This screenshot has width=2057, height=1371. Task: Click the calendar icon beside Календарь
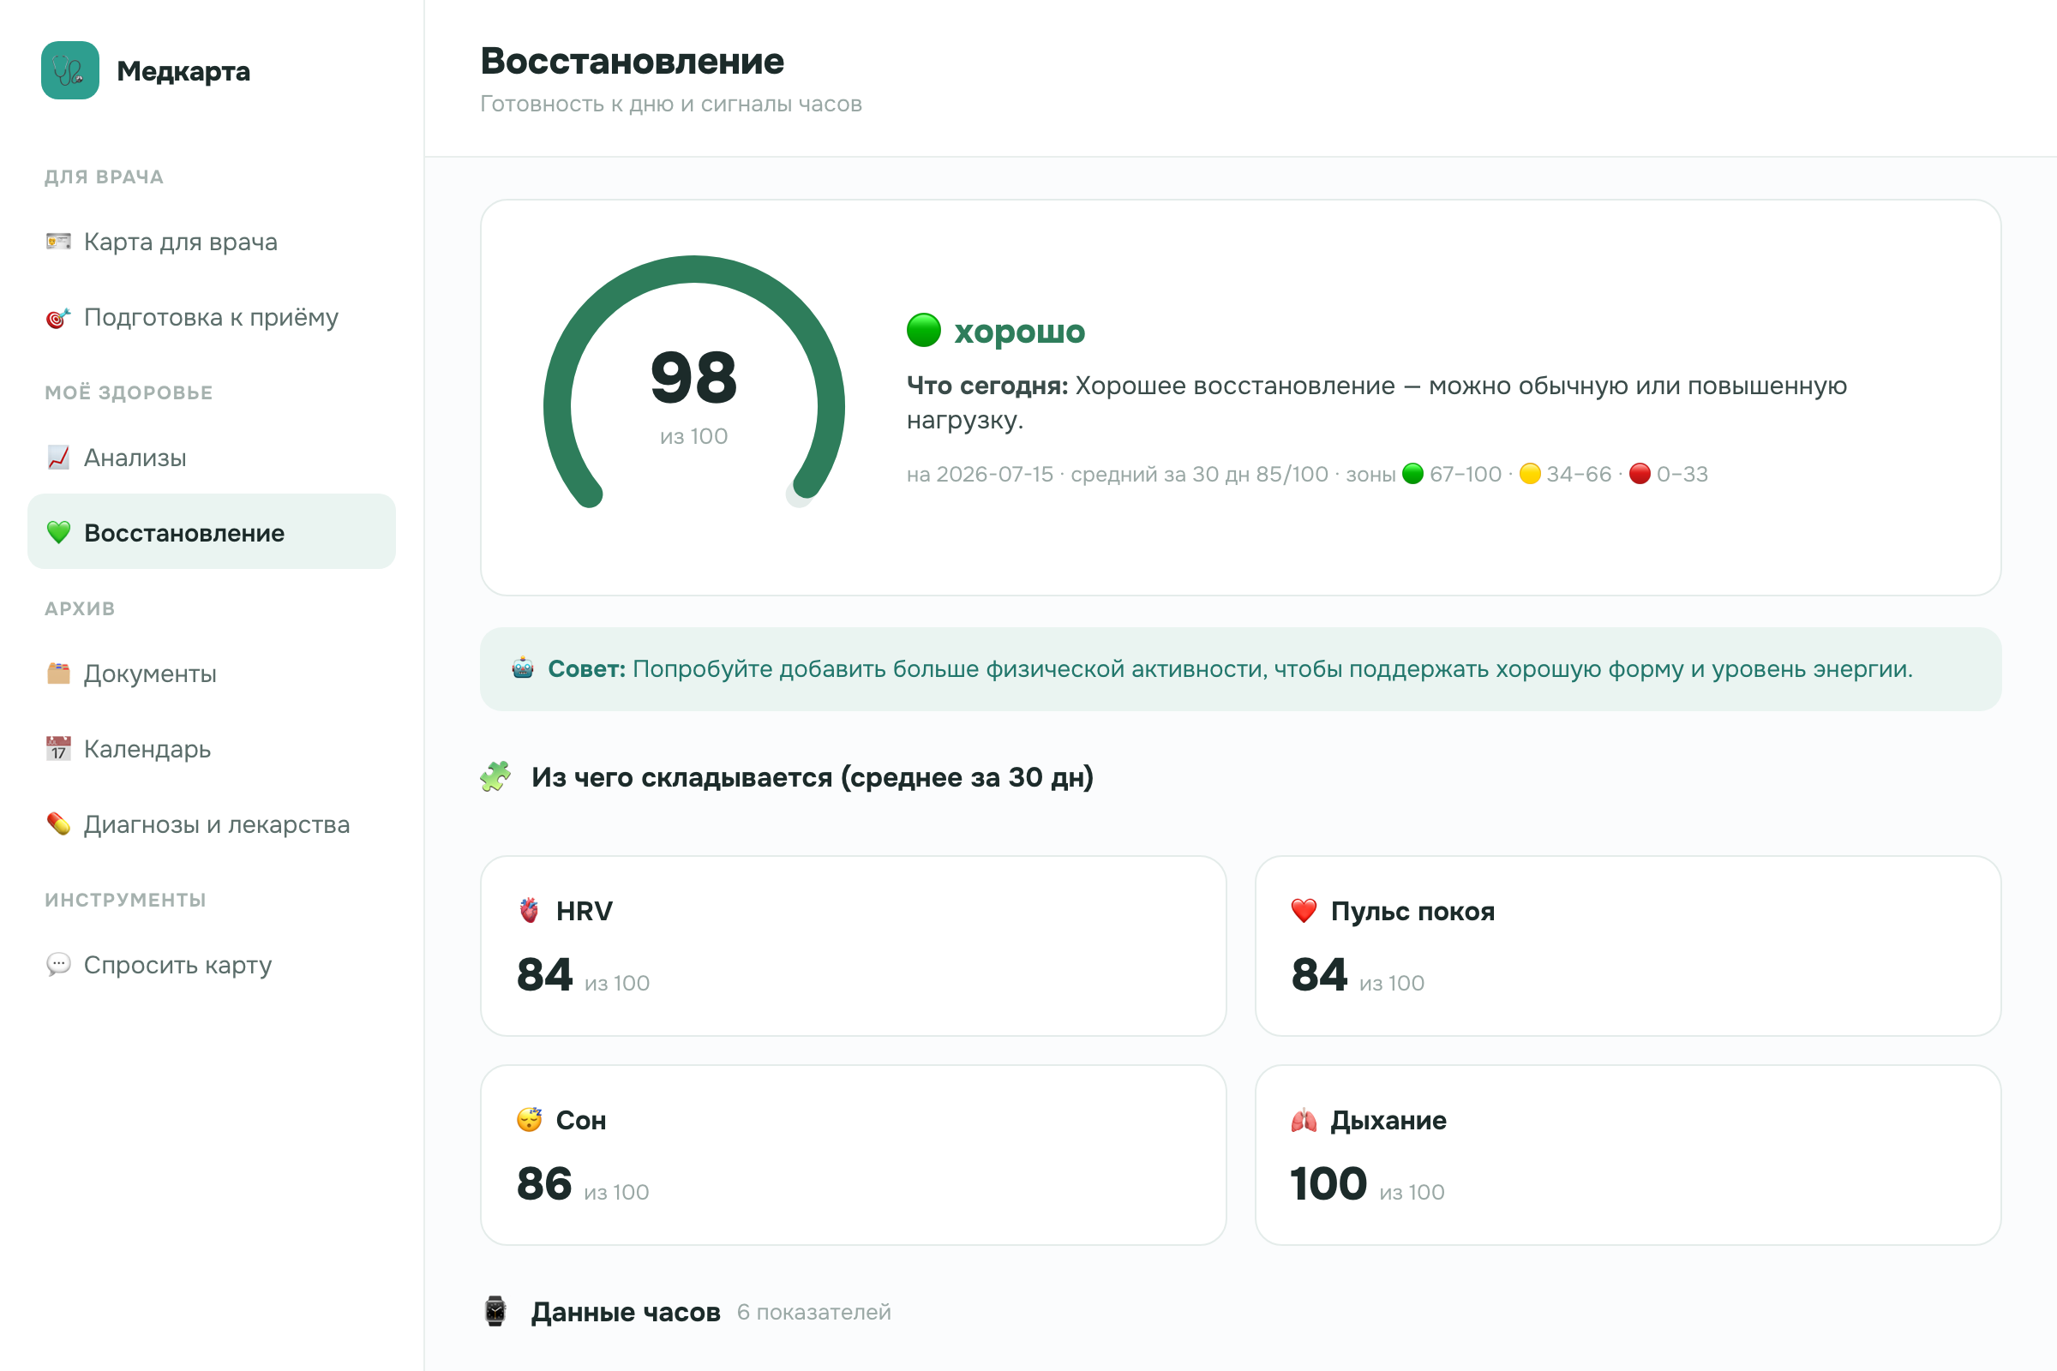(58, 748)
